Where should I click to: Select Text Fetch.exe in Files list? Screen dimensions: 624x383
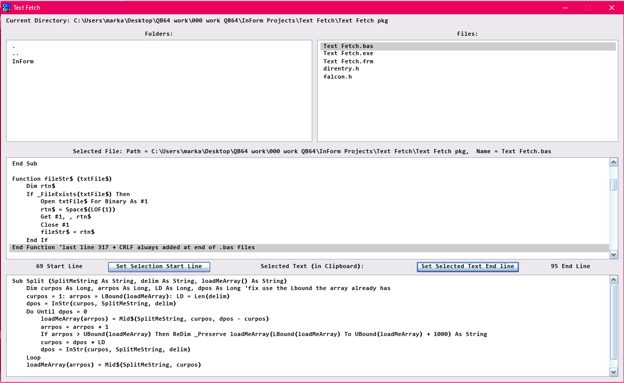pyautogui.click(x=348, y=54)
